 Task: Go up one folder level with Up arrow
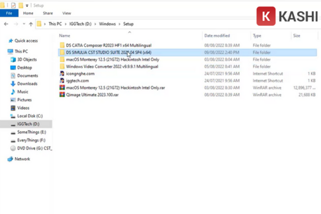click(29, 24)
